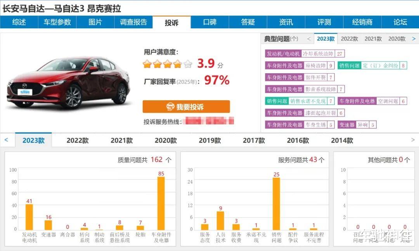
Task: Select 2023款 in the 典型问题 panel
Action: (326, 39)
